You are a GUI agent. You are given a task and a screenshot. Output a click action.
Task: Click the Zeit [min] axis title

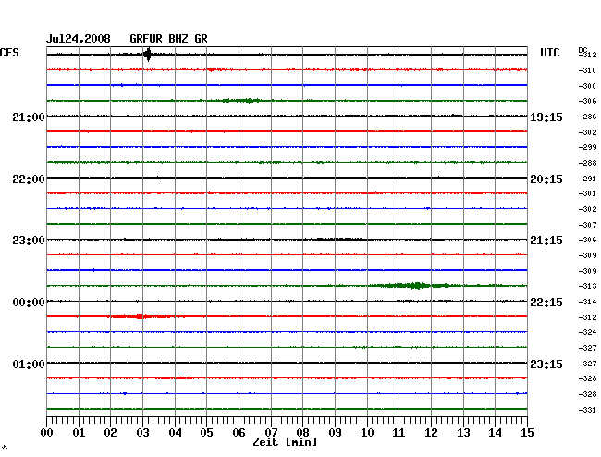coord(285,442)
